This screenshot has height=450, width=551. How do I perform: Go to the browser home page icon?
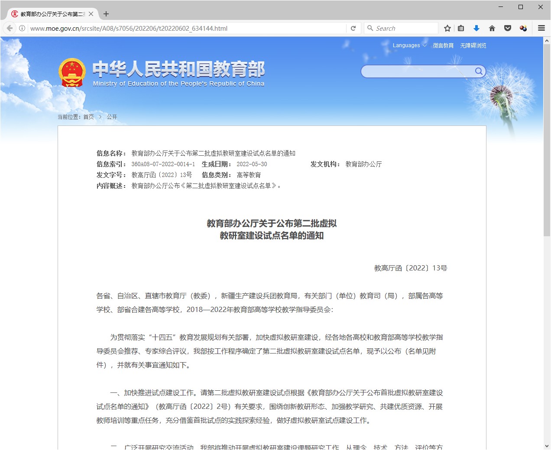tap(492, 28)
